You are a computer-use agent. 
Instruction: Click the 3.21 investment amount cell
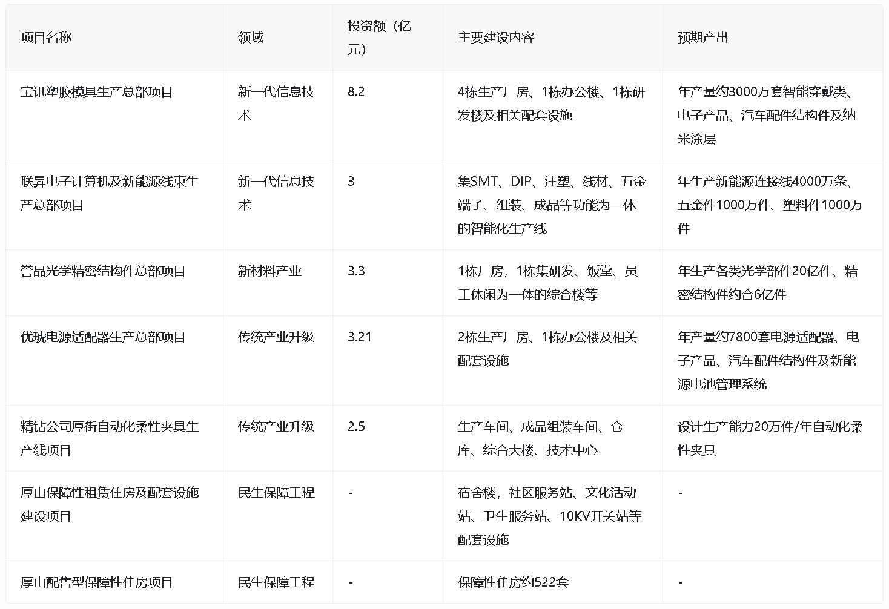[x=360, y=337]
